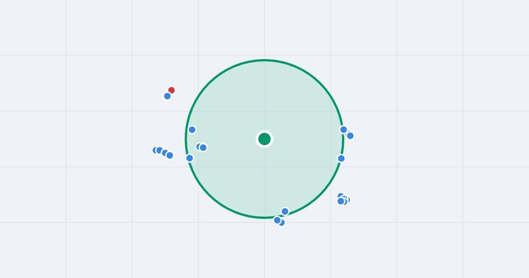Select the red map marker
529x278 pixels.
171,90
